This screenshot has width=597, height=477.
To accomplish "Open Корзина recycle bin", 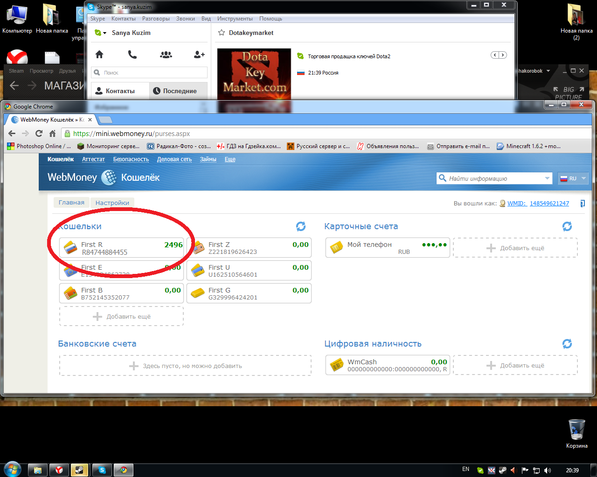I will [577, 433].
